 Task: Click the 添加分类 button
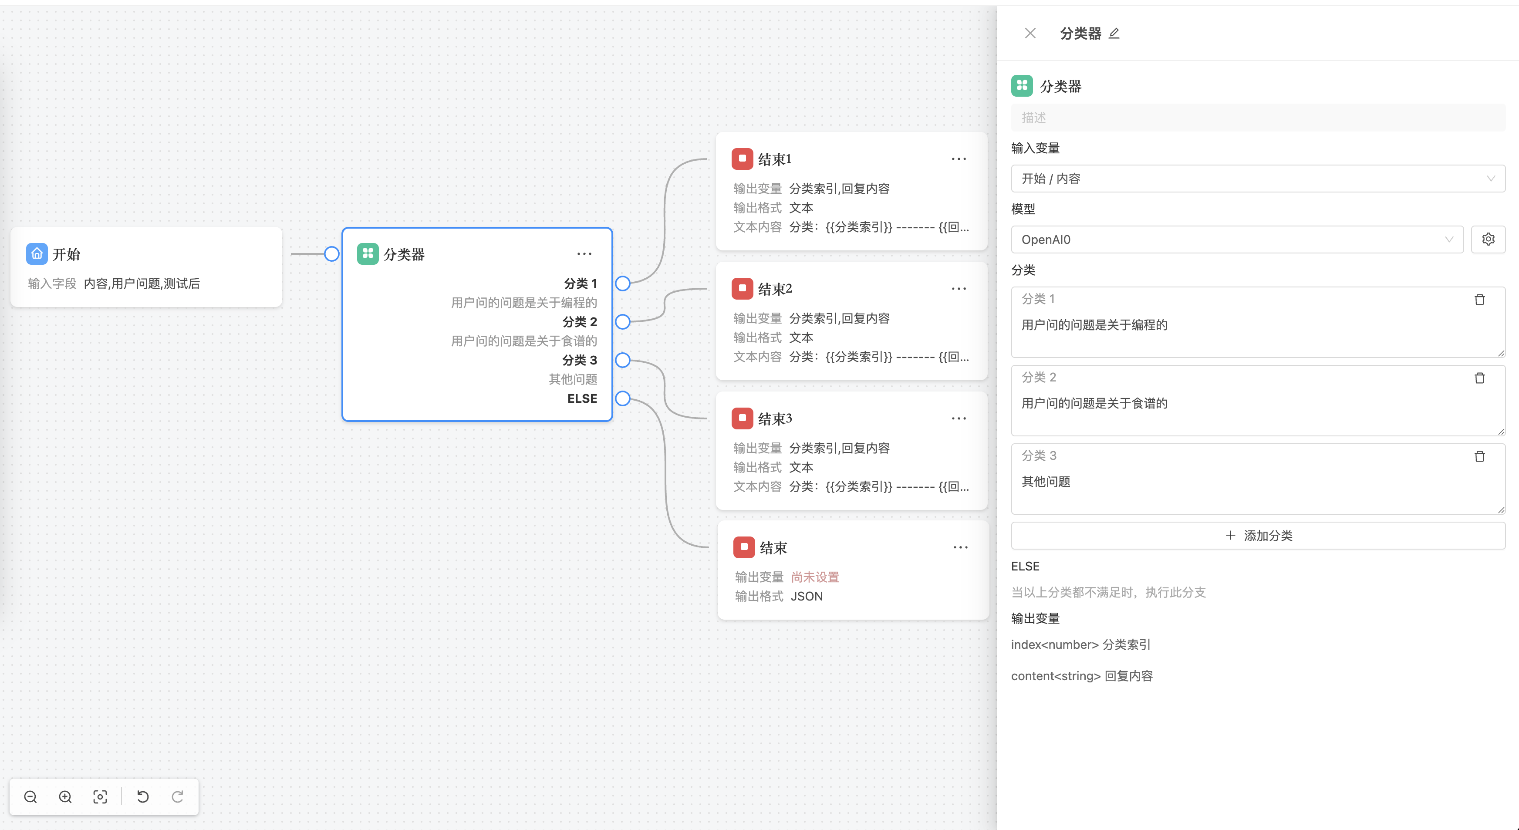pos(1257,536)
